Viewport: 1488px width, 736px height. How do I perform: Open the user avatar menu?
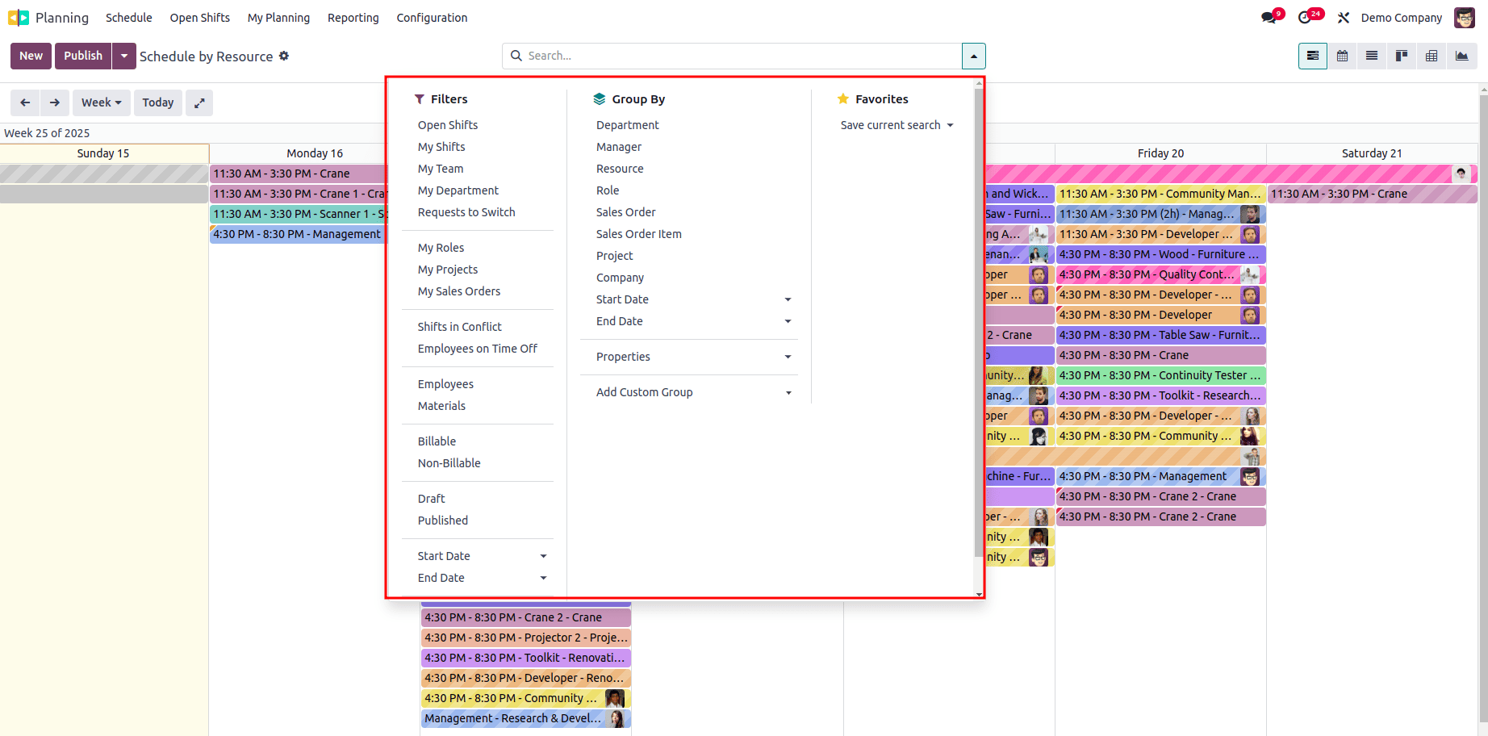coord(1465,18)
